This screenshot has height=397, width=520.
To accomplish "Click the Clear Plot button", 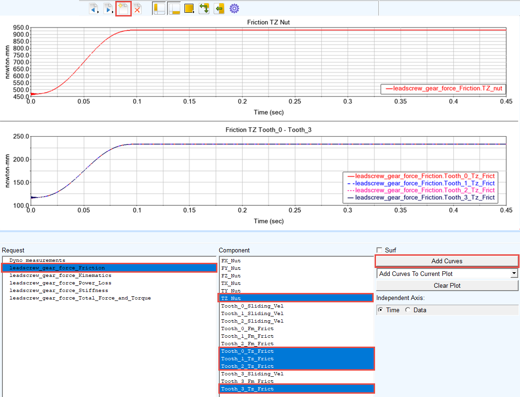I will click(x=447, y=285).
